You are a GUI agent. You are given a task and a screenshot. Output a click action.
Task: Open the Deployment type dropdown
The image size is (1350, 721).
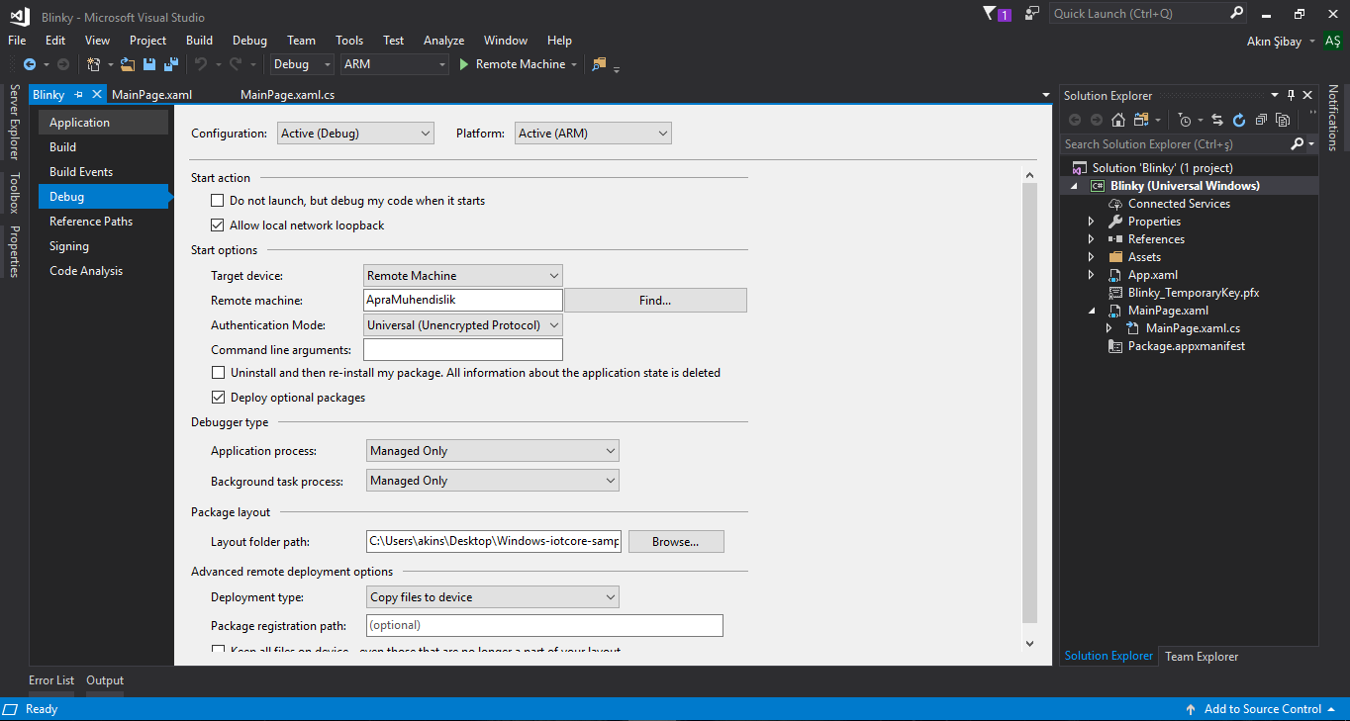coord(492,597)
